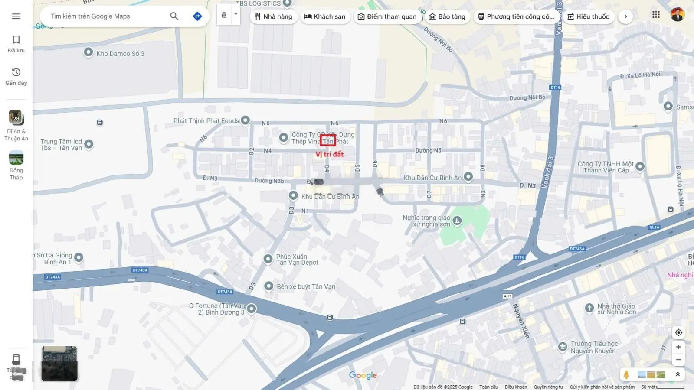
Task: Select the Samsung marker at right edge
Action: (x=668, y=106)
